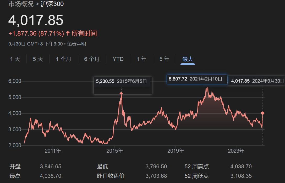Click the 6,000 y-axis label
The width and height of the screenshot is (285, 183).
pyautogui.click(x=15, y=81)
